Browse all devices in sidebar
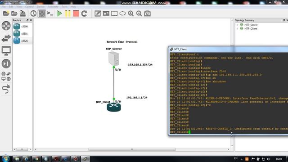288x162 pixels. tap(6, 76)
